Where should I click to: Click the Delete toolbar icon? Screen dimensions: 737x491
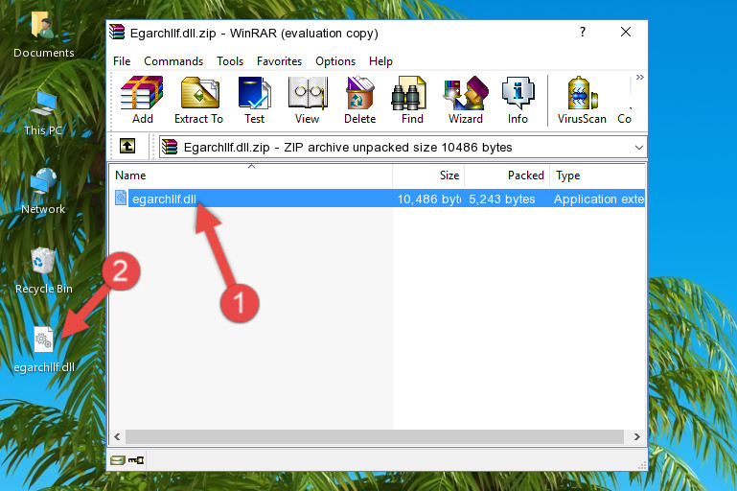click(360, 100)
